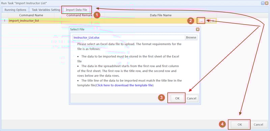Click the Data File Name column header
Screen dimensions: 270x131
[161, 15]
